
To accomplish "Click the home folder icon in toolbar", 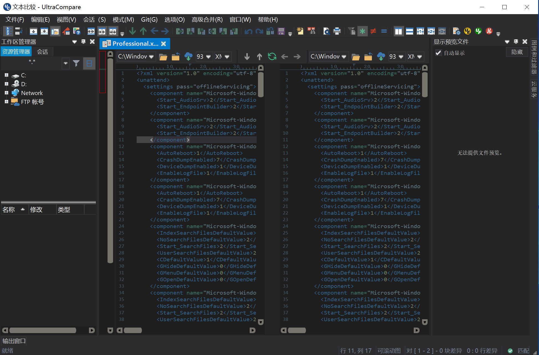I will point(66,31).
